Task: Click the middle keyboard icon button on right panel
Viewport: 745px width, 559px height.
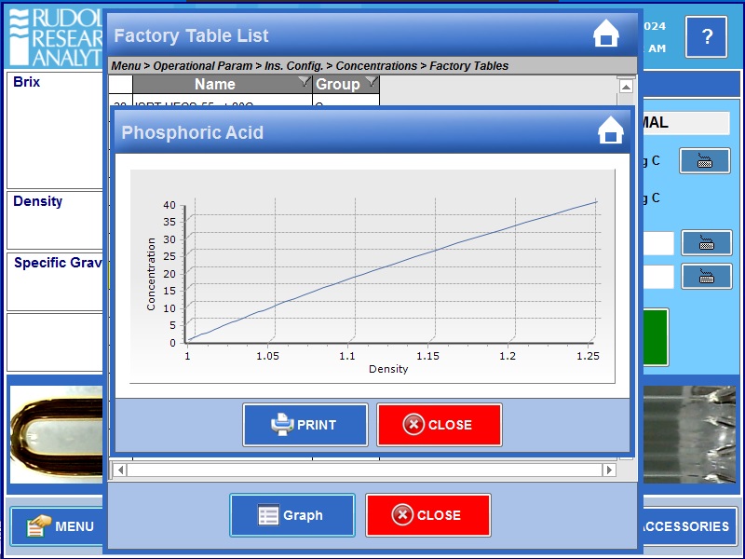Action: (707, 243)
